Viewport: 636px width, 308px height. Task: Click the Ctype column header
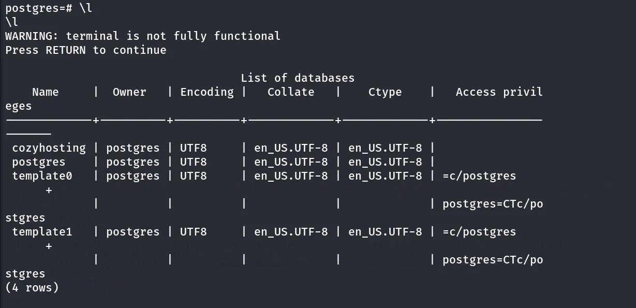click(x=385, y=92)
